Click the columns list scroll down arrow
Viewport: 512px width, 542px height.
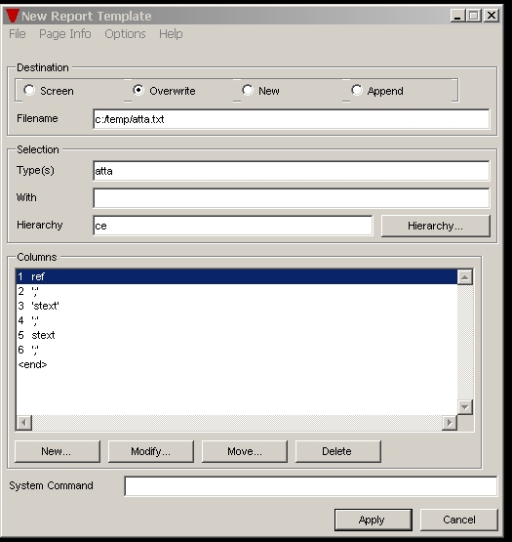pyautogui.click(x=465, y=407)
